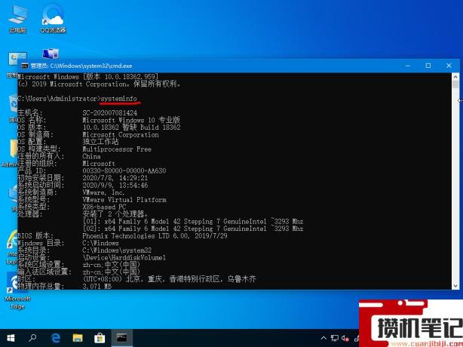This screenshot has height=347, width=463.
Task: Click the 'VMware, Inc.' value
Action: [x=103, y=192]
